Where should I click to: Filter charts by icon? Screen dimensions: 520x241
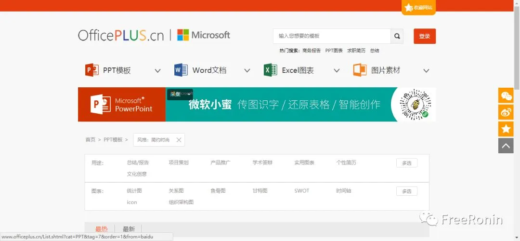click(131, 202)
